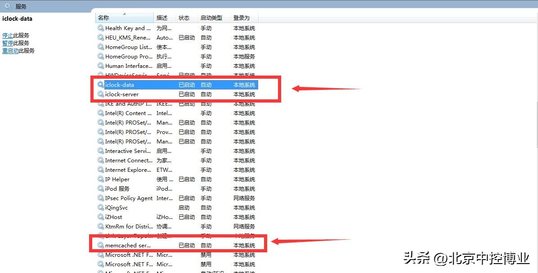Click gear icon beside Interactive Servi service
This screenshot has height=273, width=538.
click(100, 151)
